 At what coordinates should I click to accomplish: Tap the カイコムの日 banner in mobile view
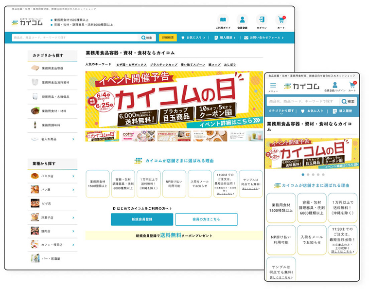coord(312,153)
